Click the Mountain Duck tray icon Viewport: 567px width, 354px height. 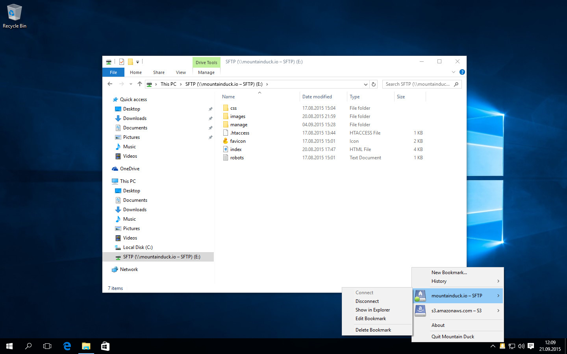[502, 346]
